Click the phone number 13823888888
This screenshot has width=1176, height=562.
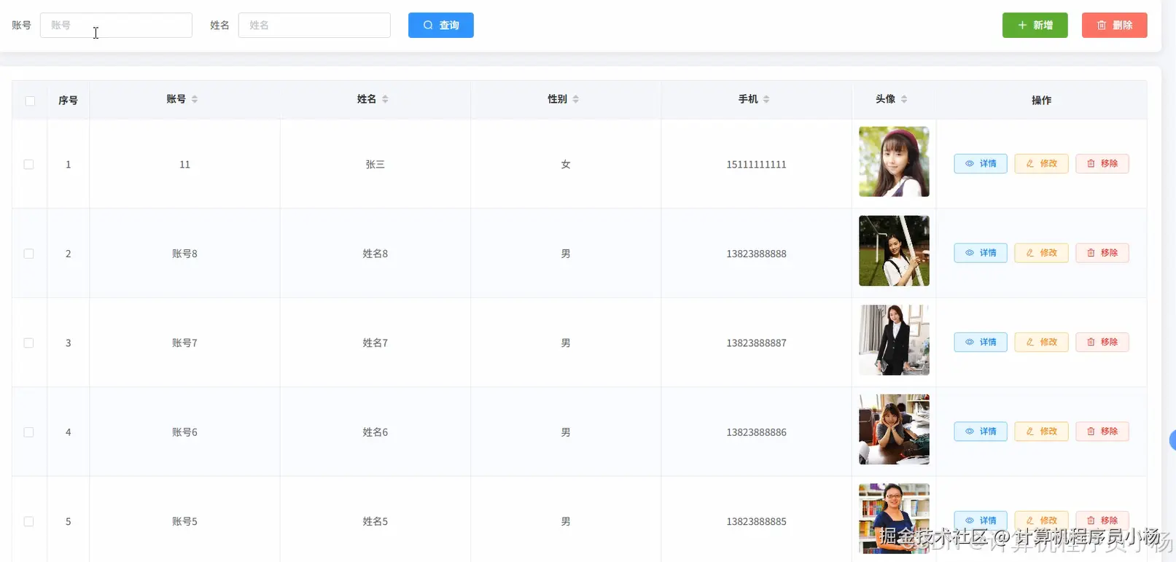756,254
